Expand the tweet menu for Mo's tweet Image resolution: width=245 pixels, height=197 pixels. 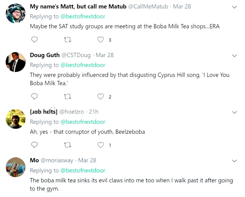coord(234,161)
